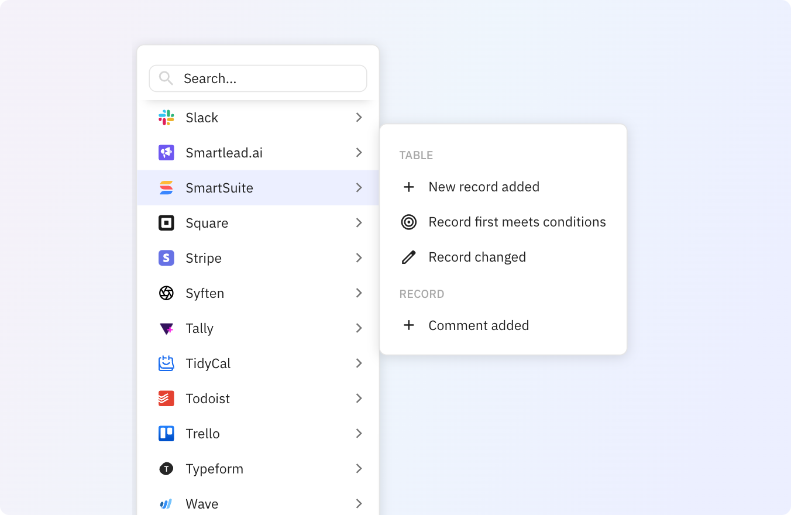
Task: Open the Trello row chevron
Action: point(359,434)
